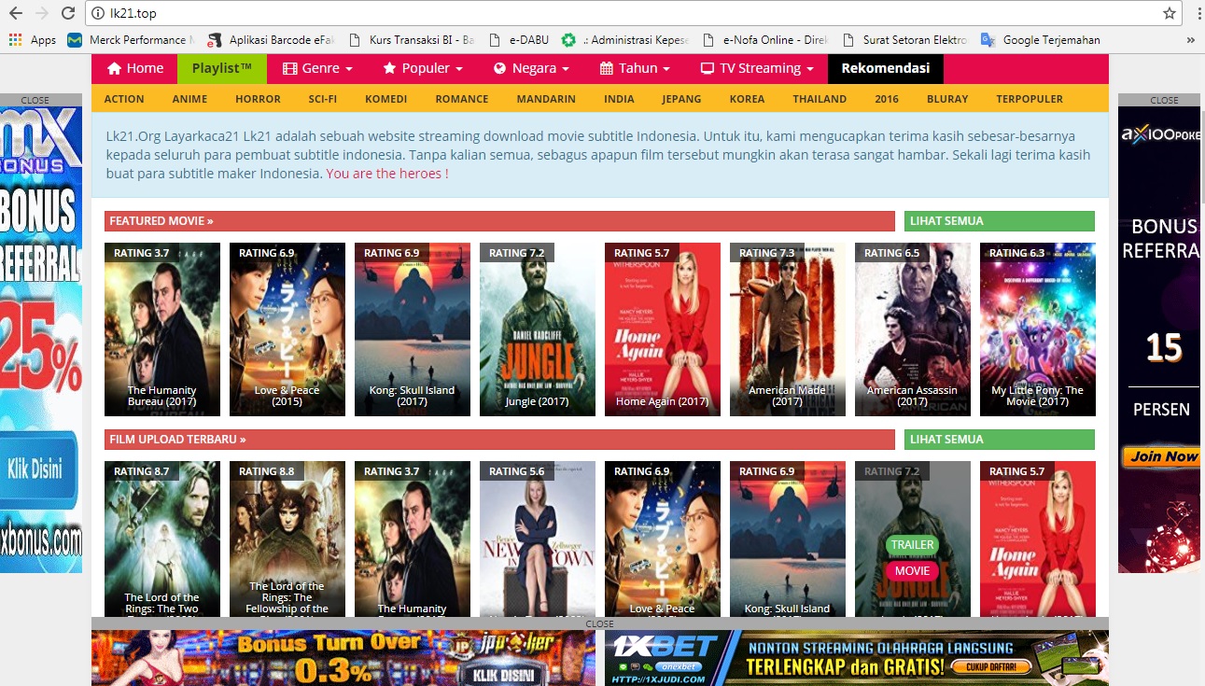Go to Home in the site menu

[x=134, y=68]
